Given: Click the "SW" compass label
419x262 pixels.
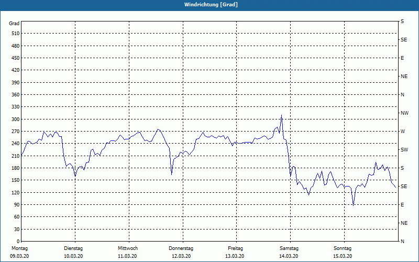Looking at the screenshot, I should tap(404, 150).
